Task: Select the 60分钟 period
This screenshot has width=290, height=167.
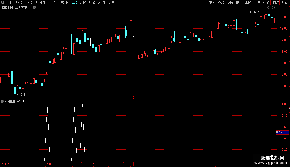Action: point(64,2)
